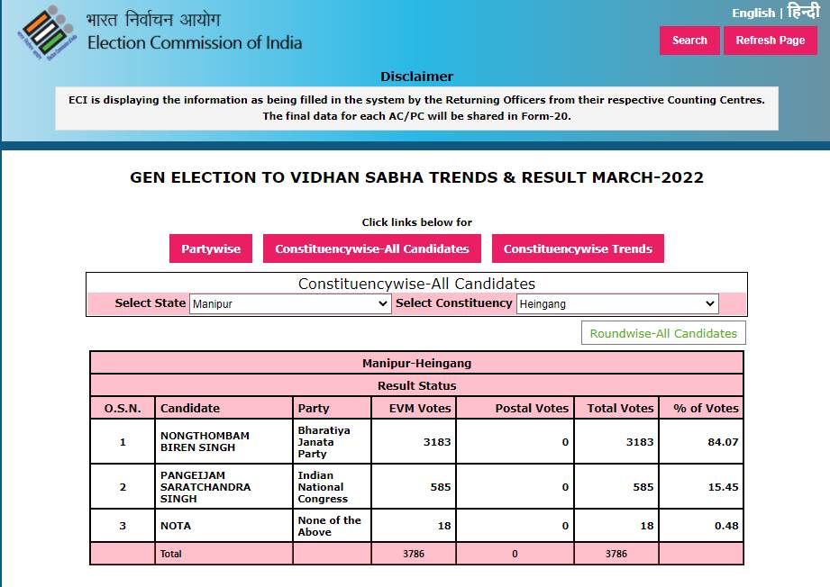
Task: Open Constituencywise Trends view
Action: coord(578,248)
